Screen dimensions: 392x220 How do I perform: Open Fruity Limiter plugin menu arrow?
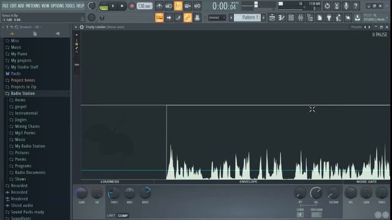76,27
